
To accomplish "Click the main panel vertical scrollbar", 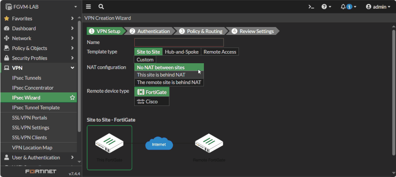I will pyautogui.click(x=393, y=92).
